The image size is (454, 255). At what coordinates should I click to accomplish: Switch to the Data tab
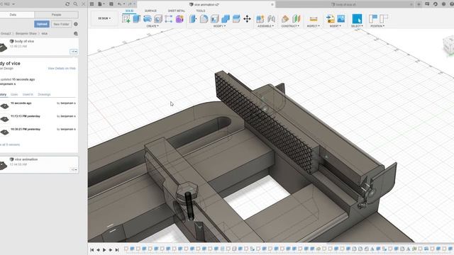13,15
